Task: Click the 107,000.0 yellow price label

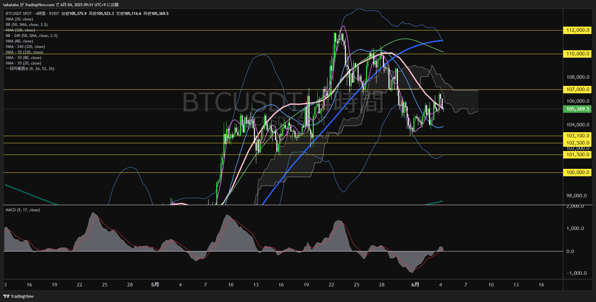Action: pyautogui.click(x=577, y=89)
